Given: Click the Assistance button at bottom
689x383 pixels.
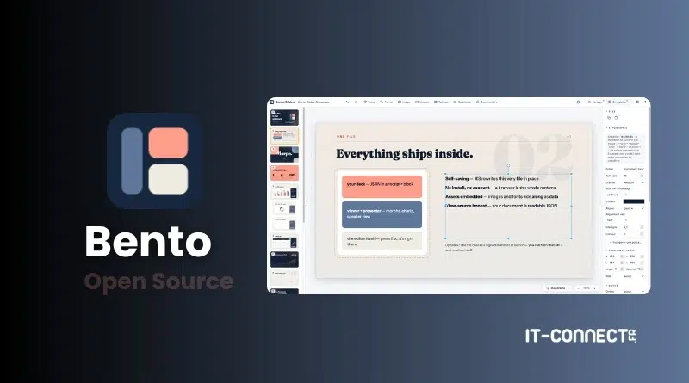Looking at the screenshot, I should click(x=556, y=288).
